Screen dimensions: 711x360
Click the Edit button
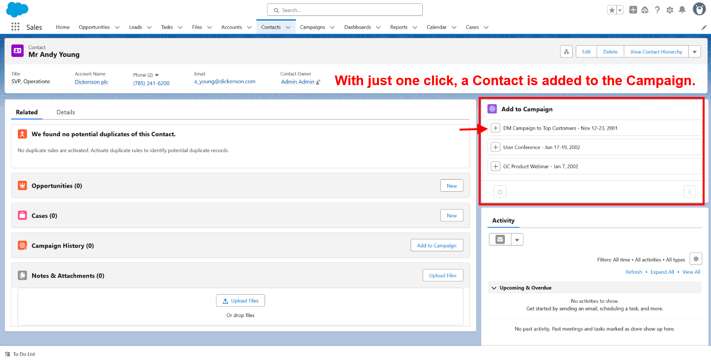(587, 51)
